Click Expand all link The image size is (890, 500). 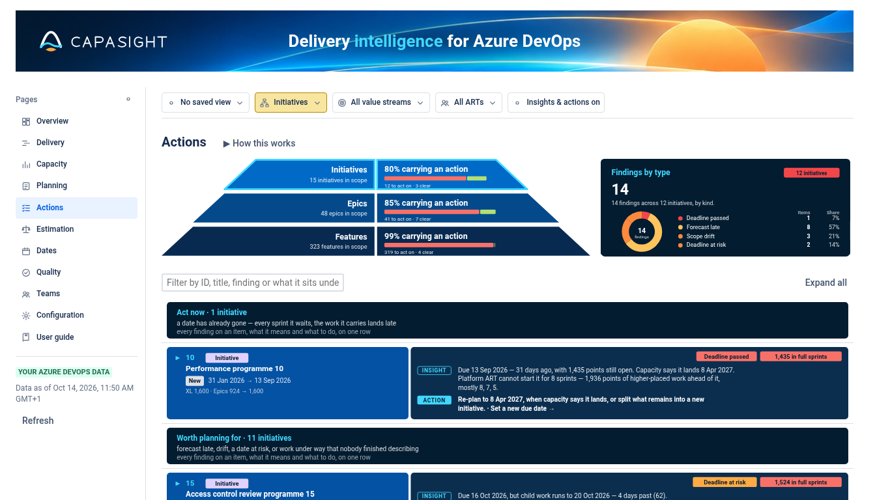pos(826,283)
